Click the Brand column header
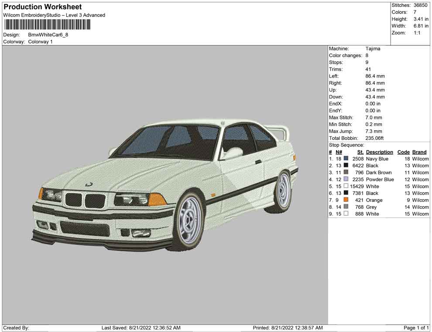This screenshot has width=432, height=332. [x=419, y=152]
